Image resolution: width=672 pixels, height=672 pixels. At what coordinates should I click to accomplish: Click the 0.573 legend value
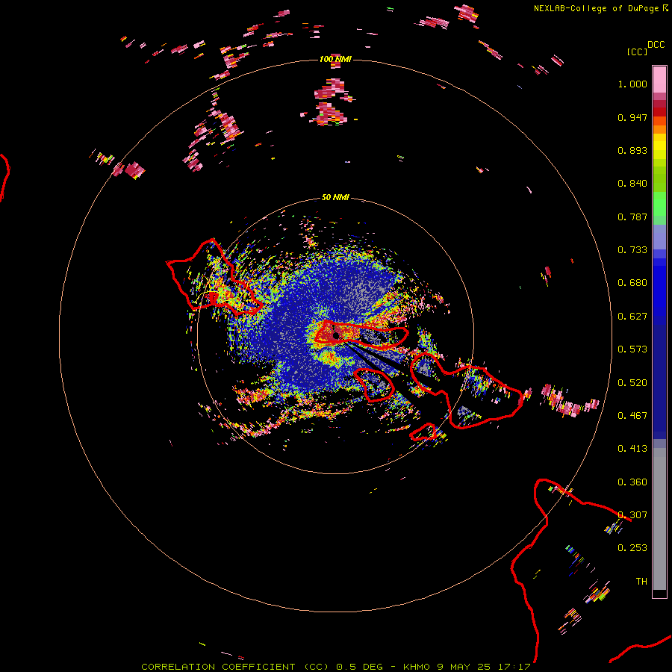632,349
